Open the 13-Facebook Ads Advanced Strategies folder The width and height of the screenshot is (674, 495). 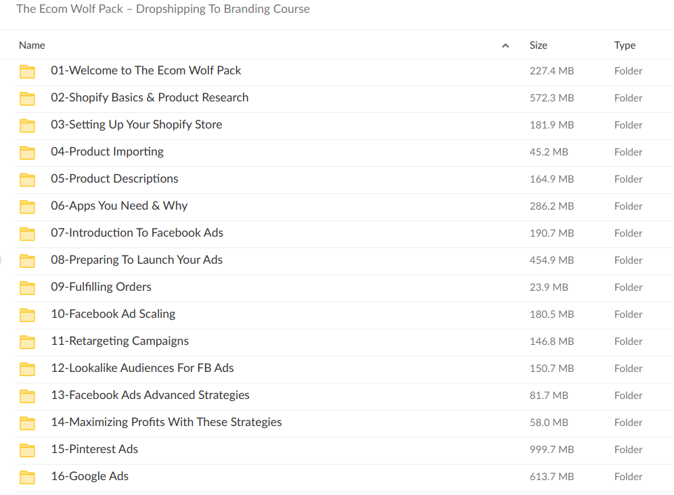click(150, 395)
